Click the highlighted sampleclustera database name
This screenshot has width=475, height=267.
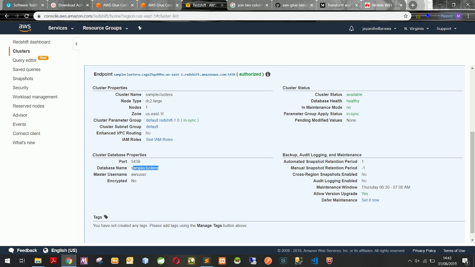point(145,168)
